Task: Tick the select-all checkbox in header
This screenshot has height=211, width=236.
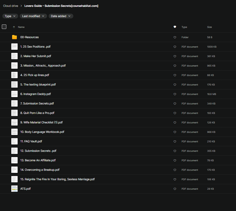Action: coord(4,27)
